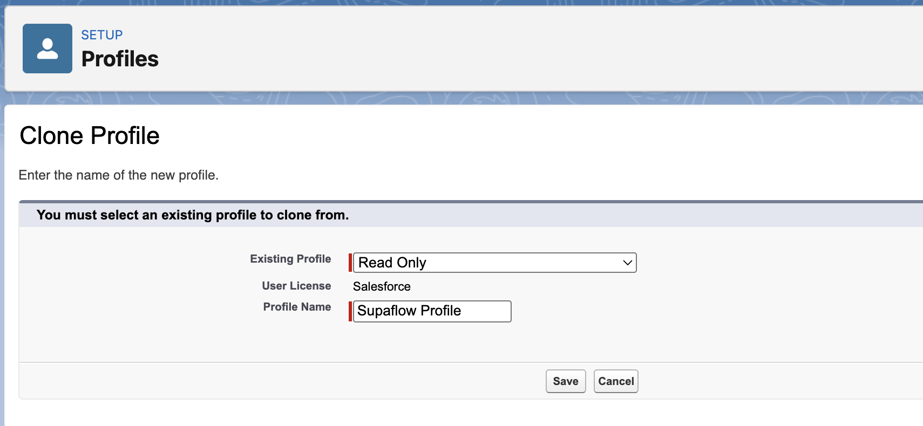
Task: Click the Profiles heading label
Action: tap(120, 59)
